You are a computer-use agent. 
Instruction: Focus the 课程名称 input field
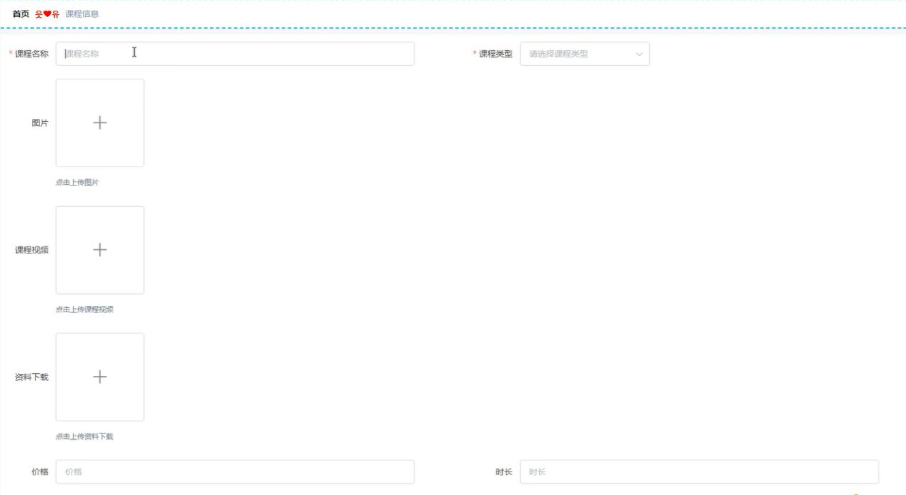point(235,54)
